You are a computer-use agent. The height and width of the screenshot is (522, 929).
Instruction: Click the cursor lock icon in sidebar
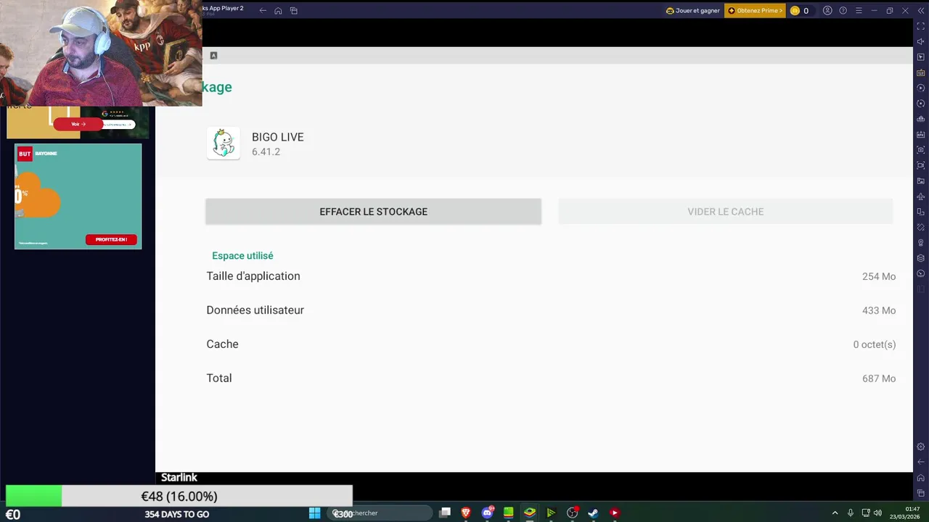click(x=921, y=57)
